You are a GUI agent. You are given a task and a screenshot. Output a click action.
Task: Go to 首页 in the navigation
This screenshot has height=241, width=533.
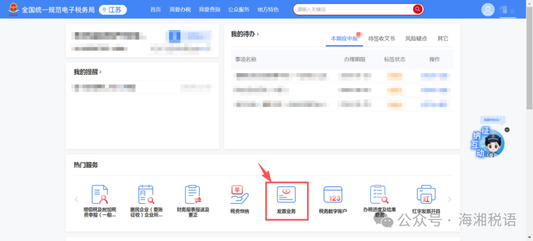click(155, 9)
